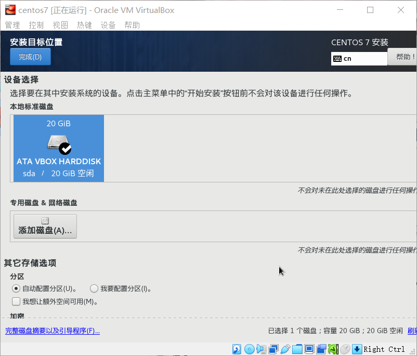The image size is (417, 356).
Task: Click the 专用磁盘 & 网络磁盘 label
Action: pyautogui.click(x=44, y=203)
